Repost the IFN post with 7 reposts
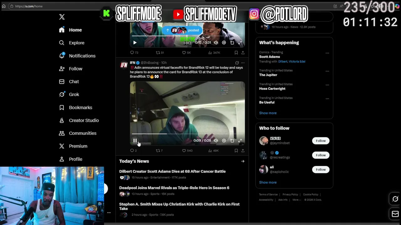The height and width of the screenshot is (225, 401). coord(159,151)
